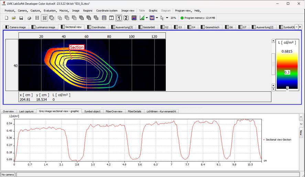Switch to the Luminance image tab
Image resolution: width=305 pixels, height=177 pixels.
[x=44, y=27]
